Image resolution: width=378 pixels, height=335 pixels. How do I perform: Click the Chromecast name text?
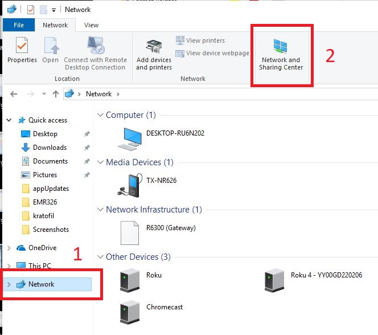165,307
